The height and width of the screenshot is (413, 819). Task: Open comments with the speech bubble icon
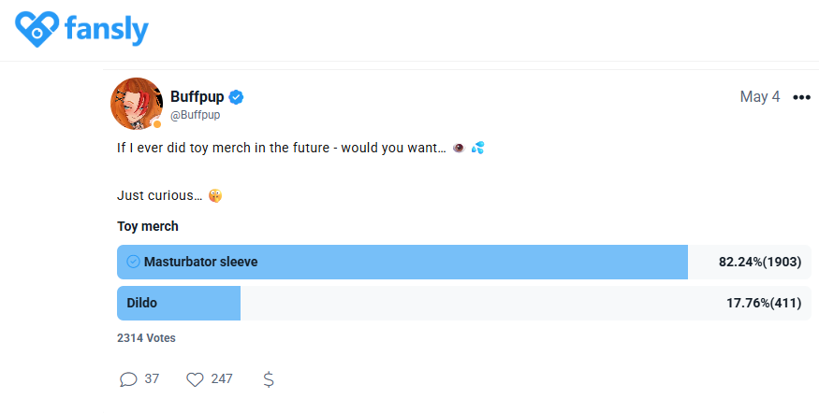pyautogui.click(x=128, y=379)
